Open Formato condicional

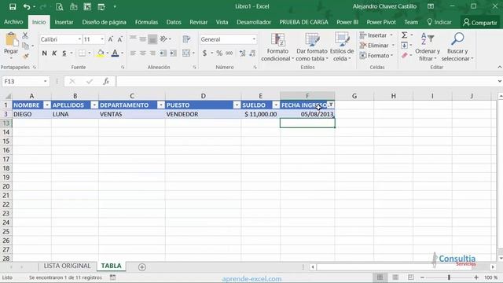point(277,47)
